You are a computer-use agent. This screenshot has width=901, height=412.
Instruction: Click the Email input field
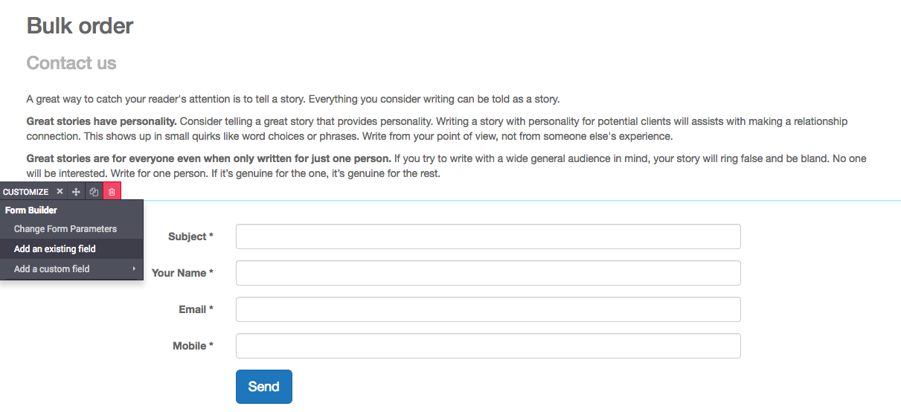tap(488, 309)
